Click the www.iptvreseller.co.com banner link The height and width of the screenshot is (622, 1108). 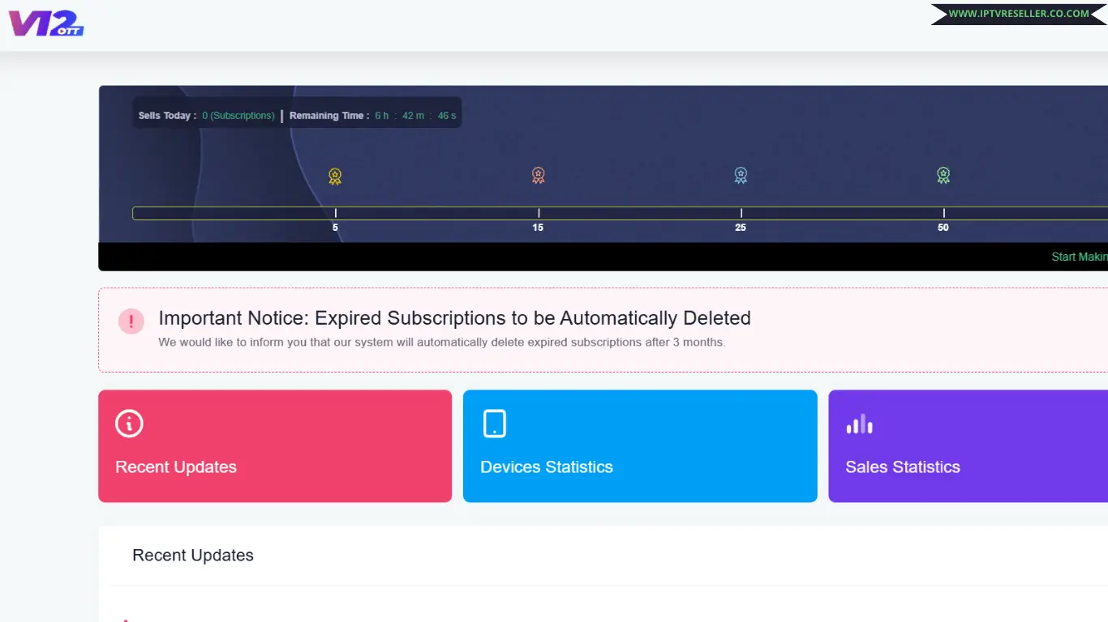1018,14
